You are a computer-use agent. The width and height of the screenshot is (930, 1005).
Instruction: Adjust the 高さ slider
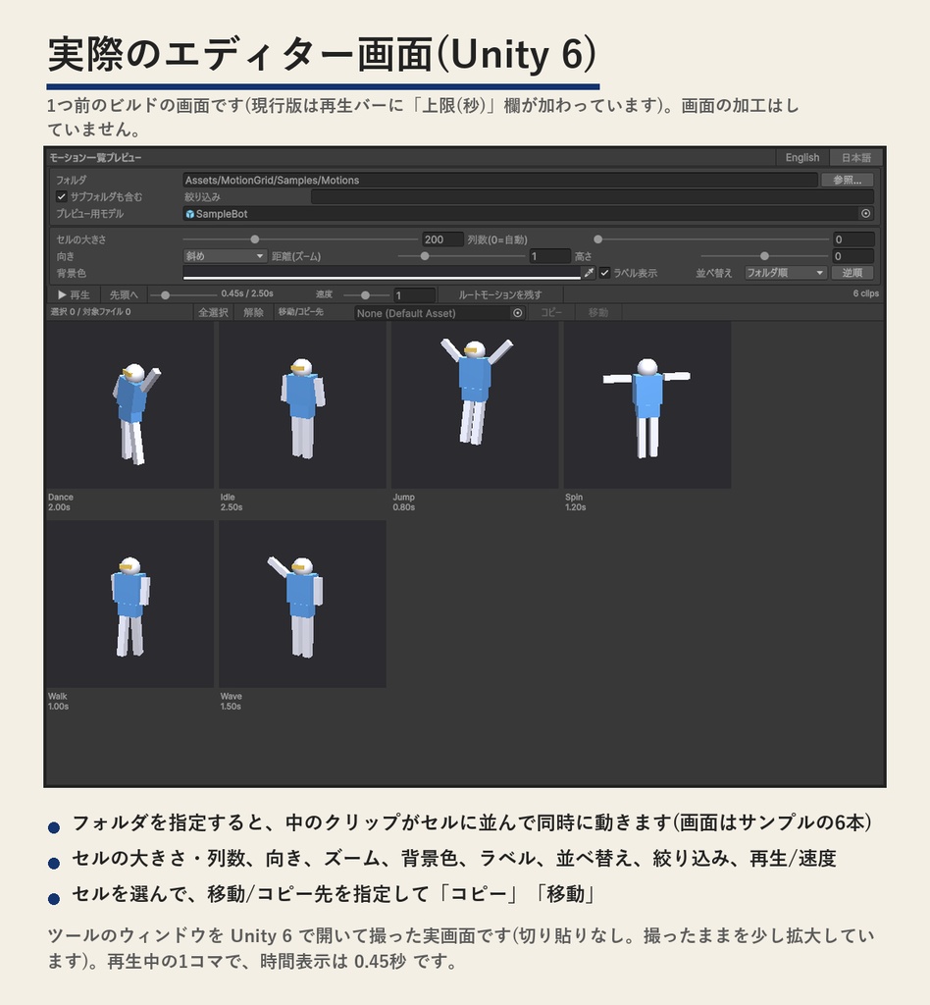[765, 256]
